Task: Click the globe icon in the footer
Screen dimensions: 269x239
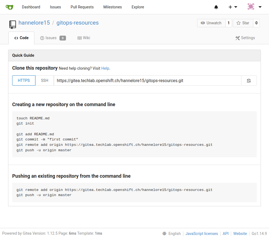Action: click(x=164, y=233)
